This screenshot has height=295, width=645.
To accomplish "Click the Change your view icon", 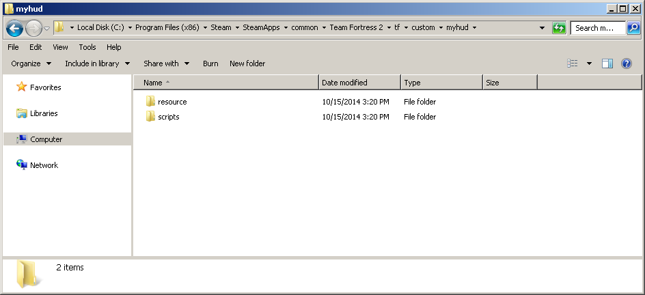I will tap(573, 64).
